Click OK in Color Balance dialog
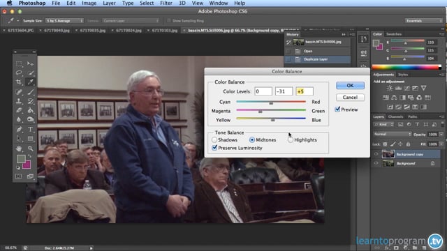The image size is (447, 251). 350,85
